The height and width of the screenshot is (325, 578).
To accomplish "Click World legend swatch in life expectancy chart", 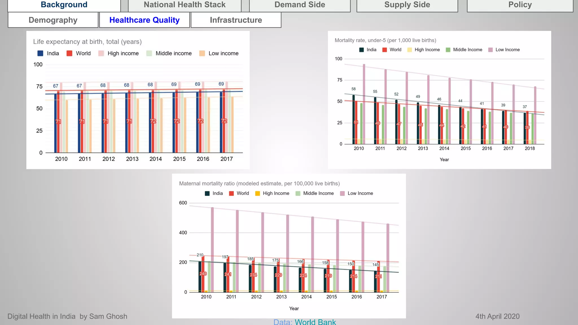I will point(69,53).
